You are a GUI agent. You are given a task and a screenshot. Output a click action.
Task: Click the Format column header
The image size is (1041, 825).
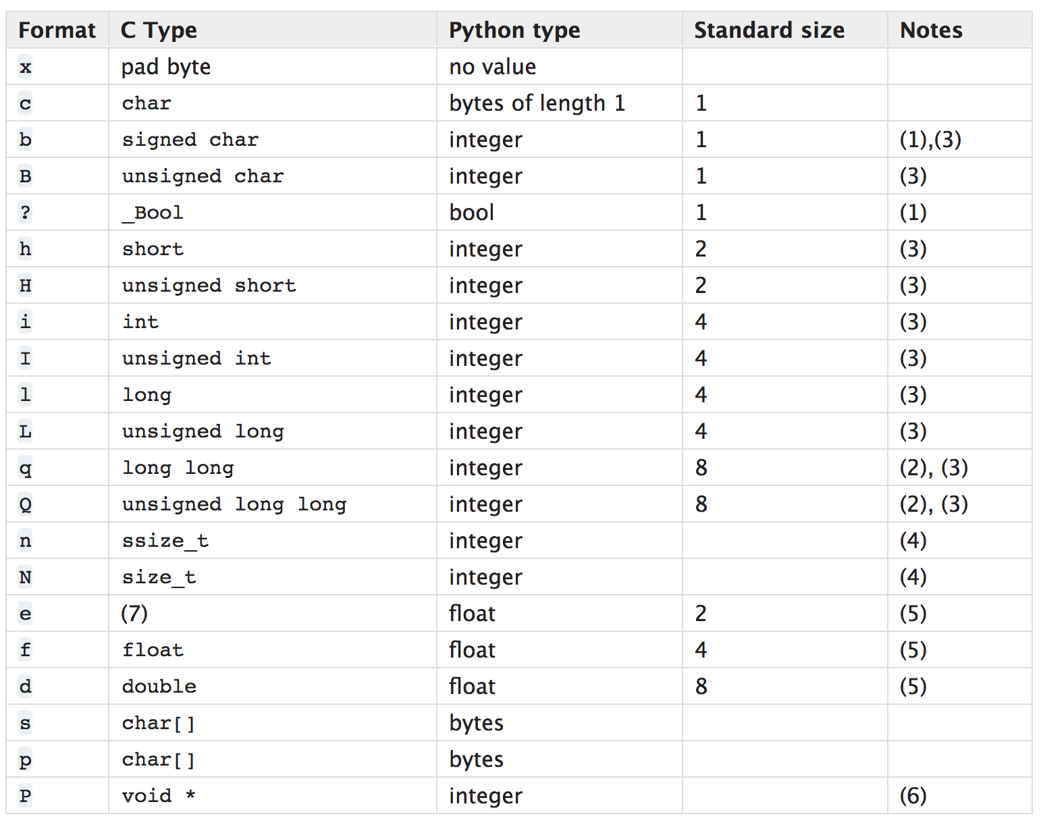click(57, 30)
